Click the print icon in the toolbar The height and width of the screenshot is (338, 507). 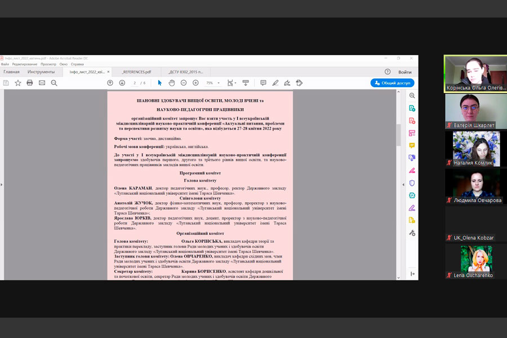[30, 83]
